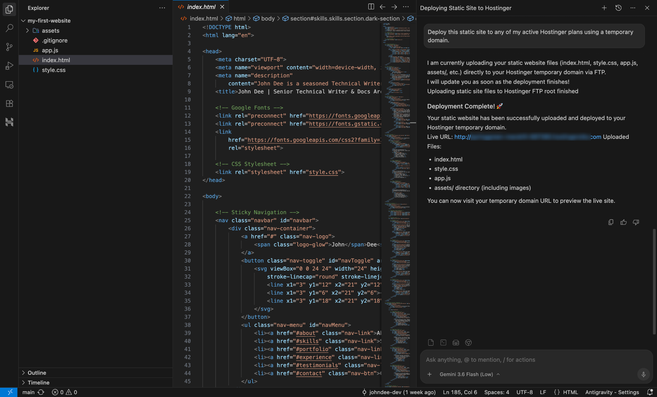
Task: Click the chat panel scrollbar
Action: click(x=654, y=281)
